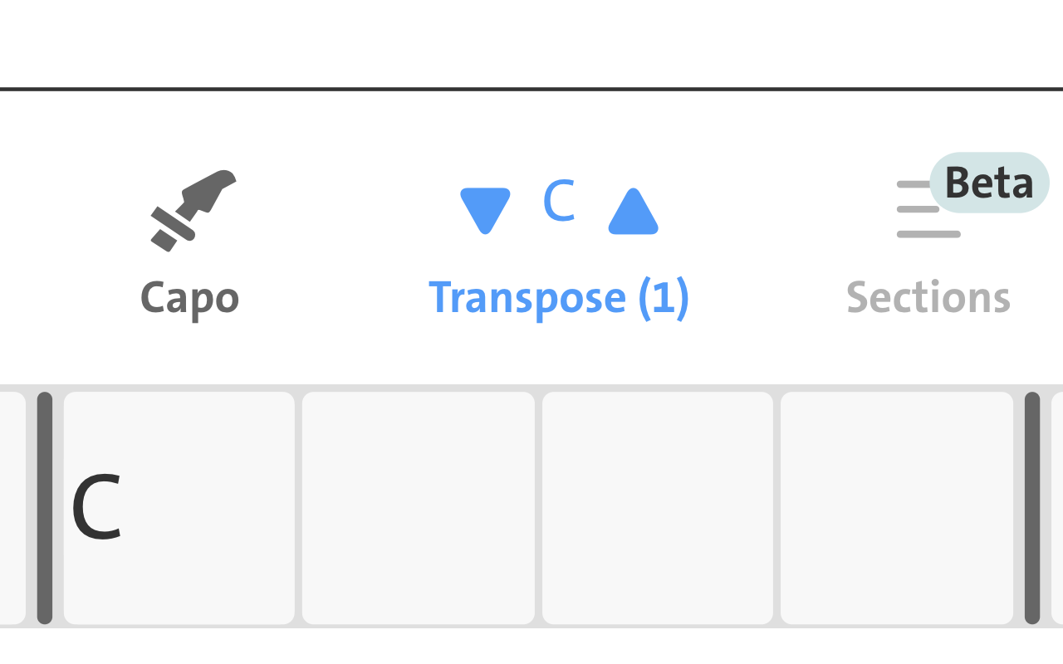Image resolution: width=1063 pixels, height=664 pixels.
Task: Click an empty beat cell after the C chord
Action: coord(418,506)
